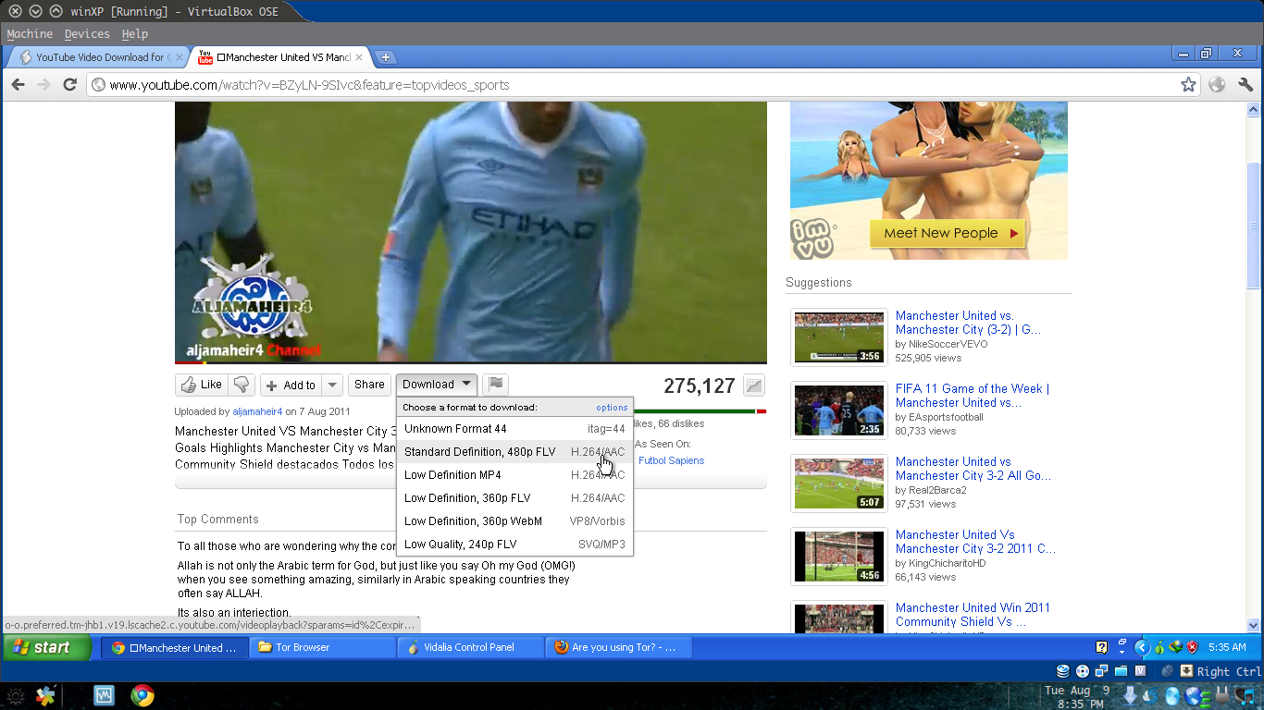Screen dimensions: 1264x710
Task: Select Standard Definition, 480p FLV format
Action: point(514,452)
